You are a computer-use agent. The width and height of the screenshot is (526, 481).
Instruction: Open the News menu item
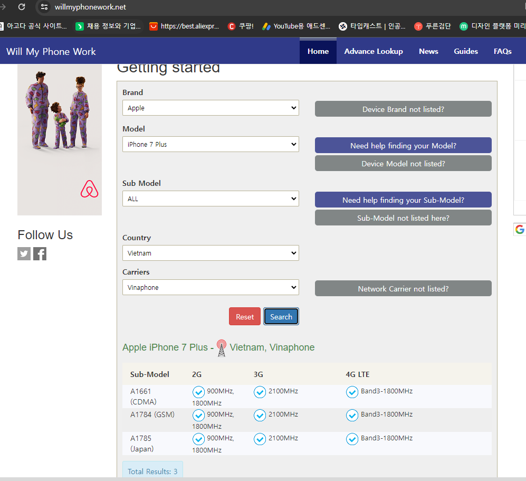[x=428, y=51]
